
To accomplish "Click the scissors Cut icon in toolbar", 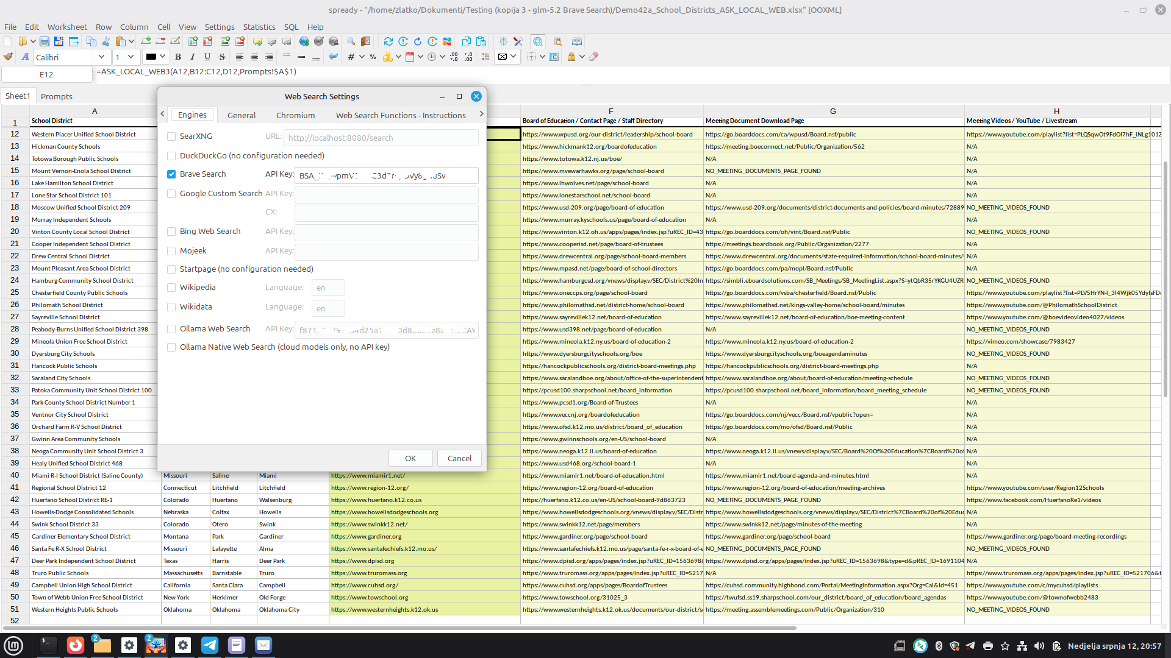I will coord(106,41).
